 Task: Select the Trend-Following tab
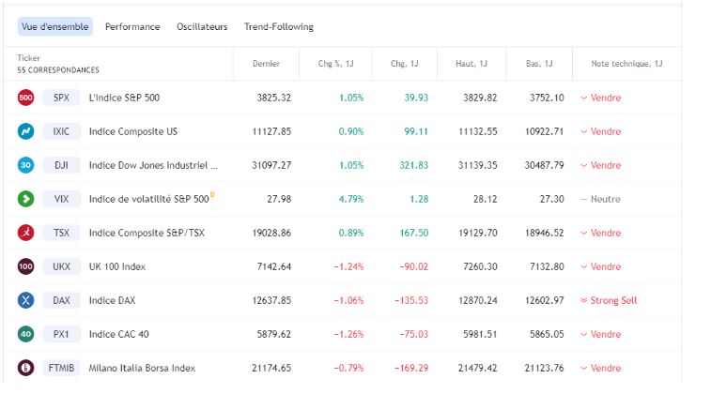tap(279, 27)
